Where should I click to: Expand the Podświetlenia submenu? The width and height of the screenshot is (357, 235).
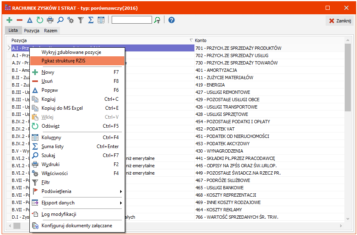coord(77,191)
